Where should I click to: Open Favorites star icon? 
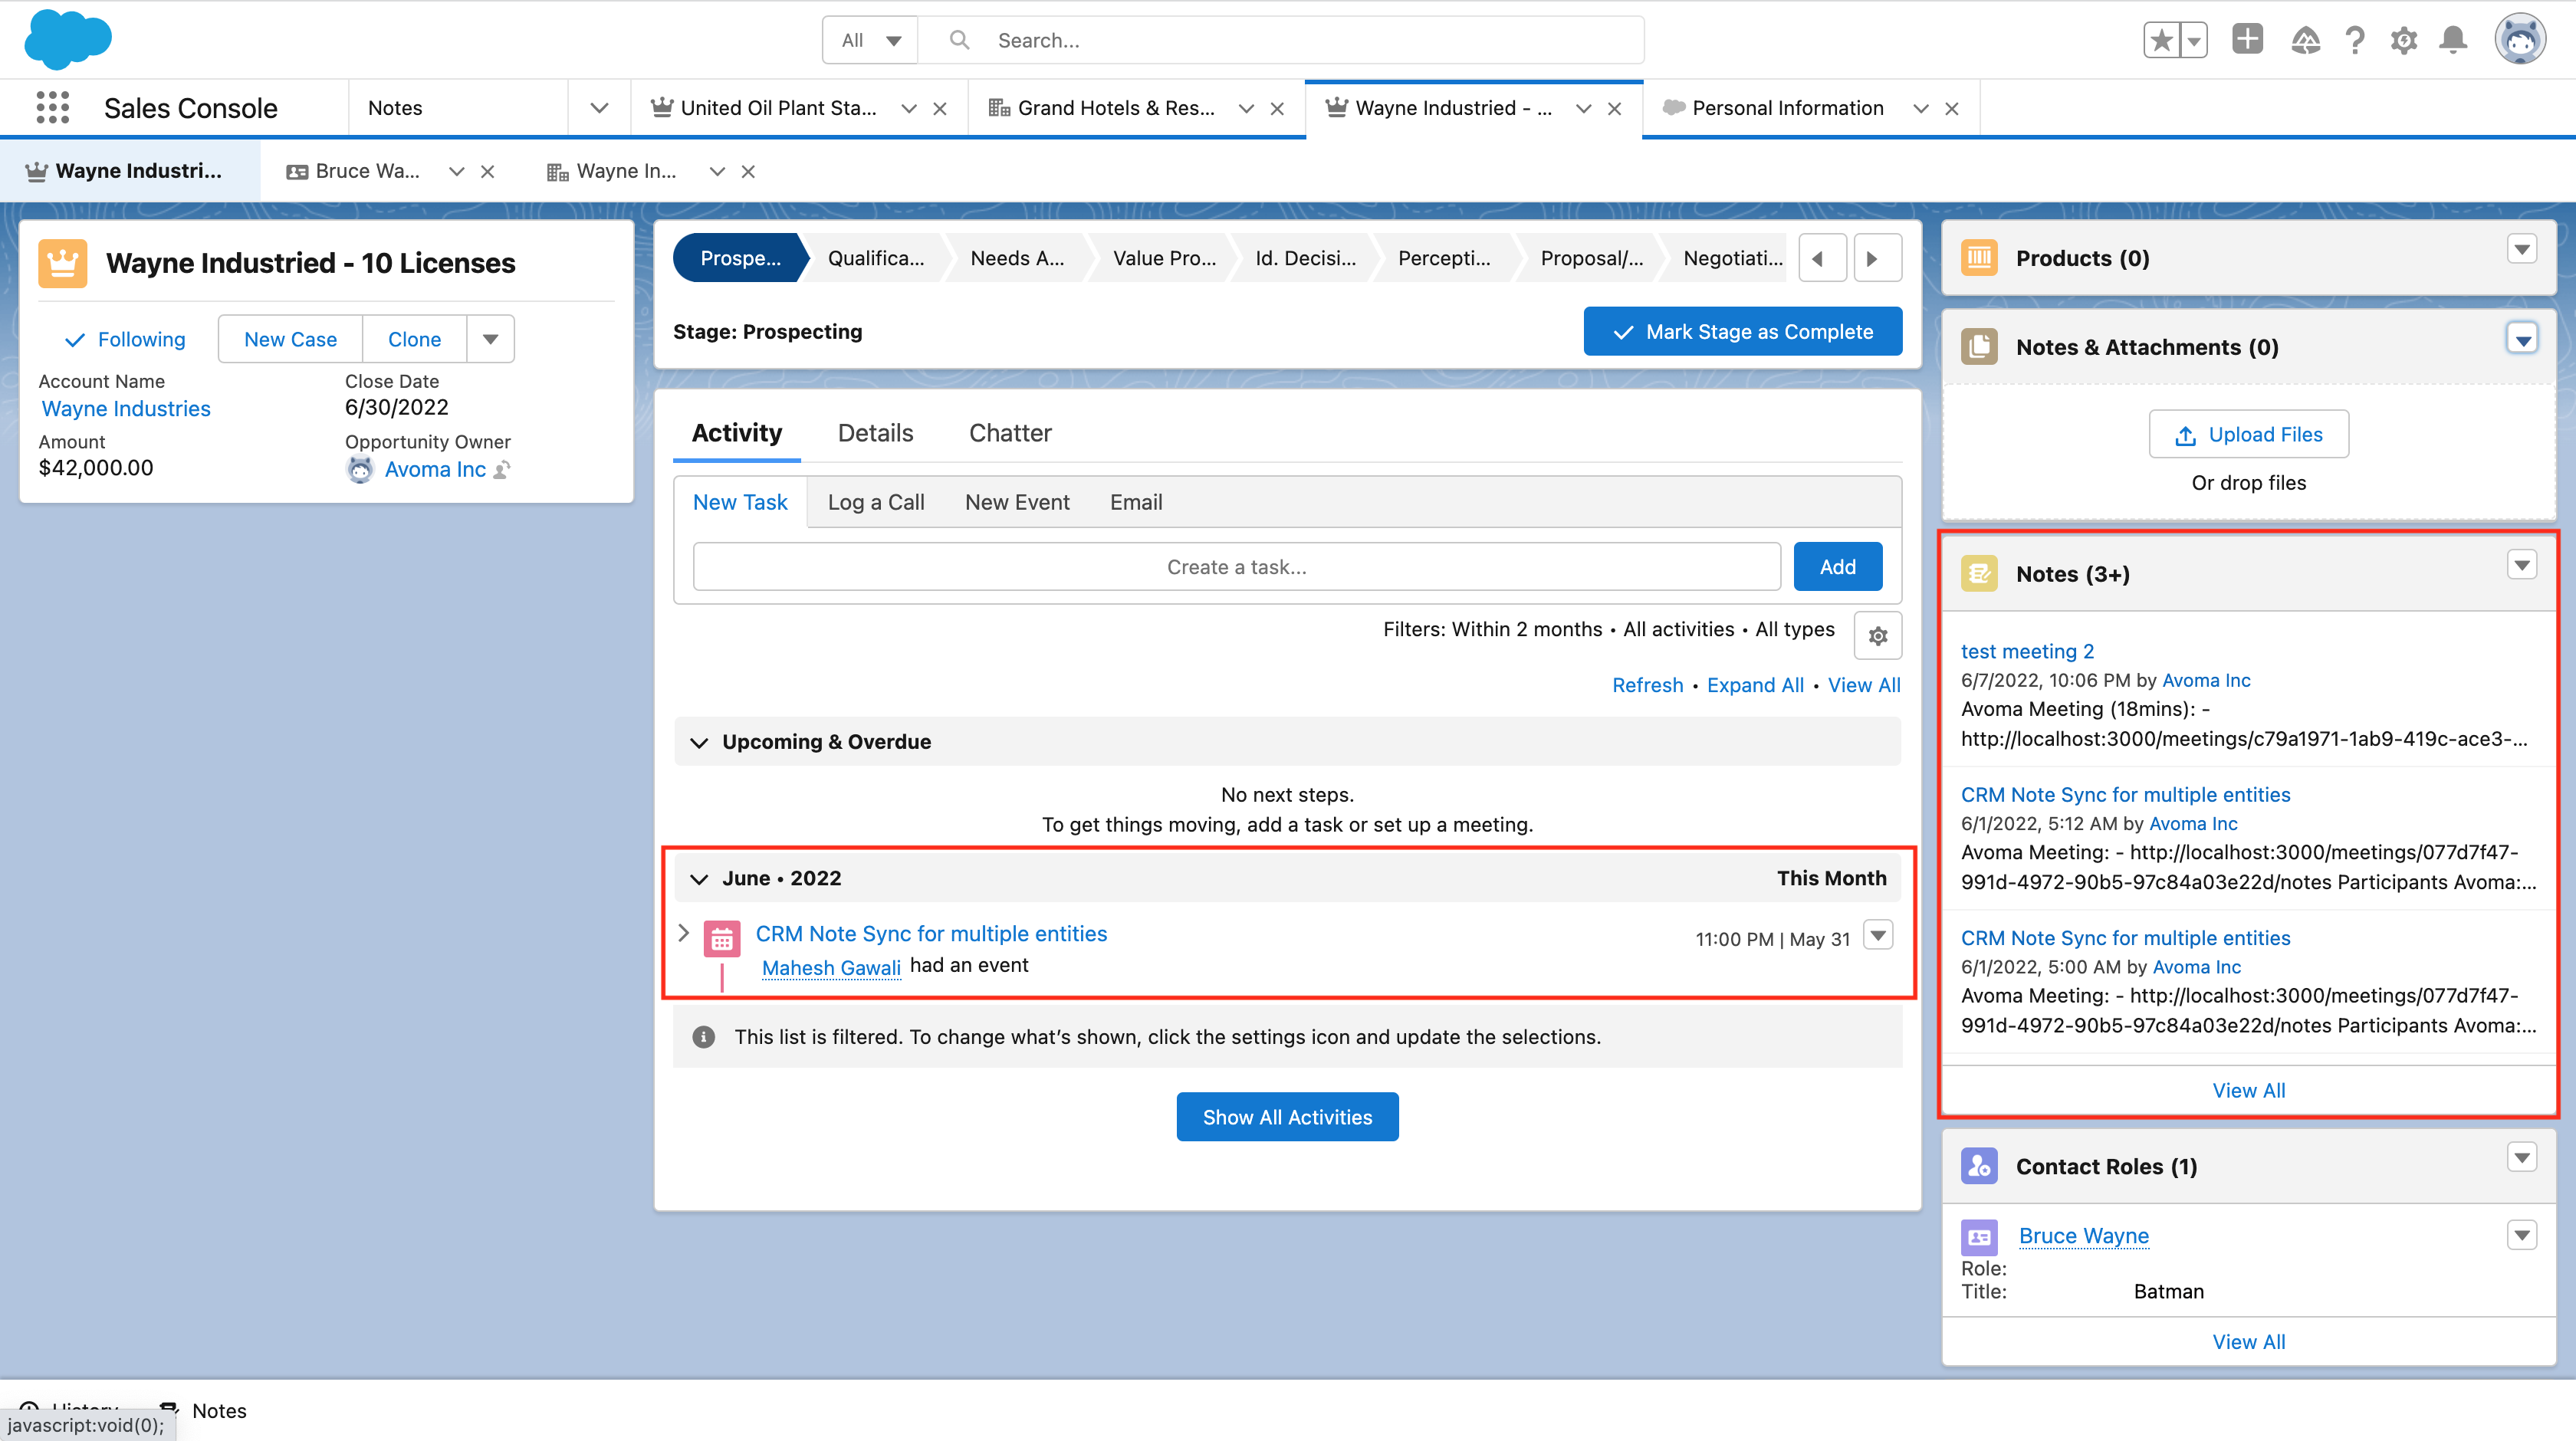point(2162,40)
